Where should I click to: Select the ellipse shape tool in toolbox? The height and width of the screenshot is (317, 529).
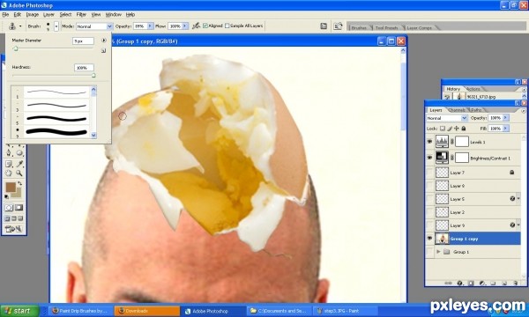[x=19, y=153]
